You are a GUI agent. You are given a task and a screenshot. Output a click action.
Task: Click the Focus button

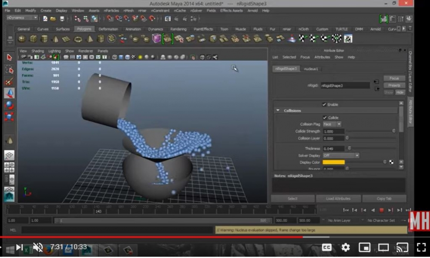point(394,78)
